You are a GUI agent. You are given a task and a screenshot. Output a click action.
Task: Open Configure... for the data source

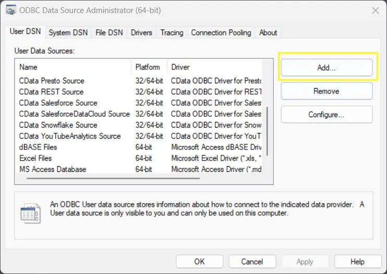point(326,115)
